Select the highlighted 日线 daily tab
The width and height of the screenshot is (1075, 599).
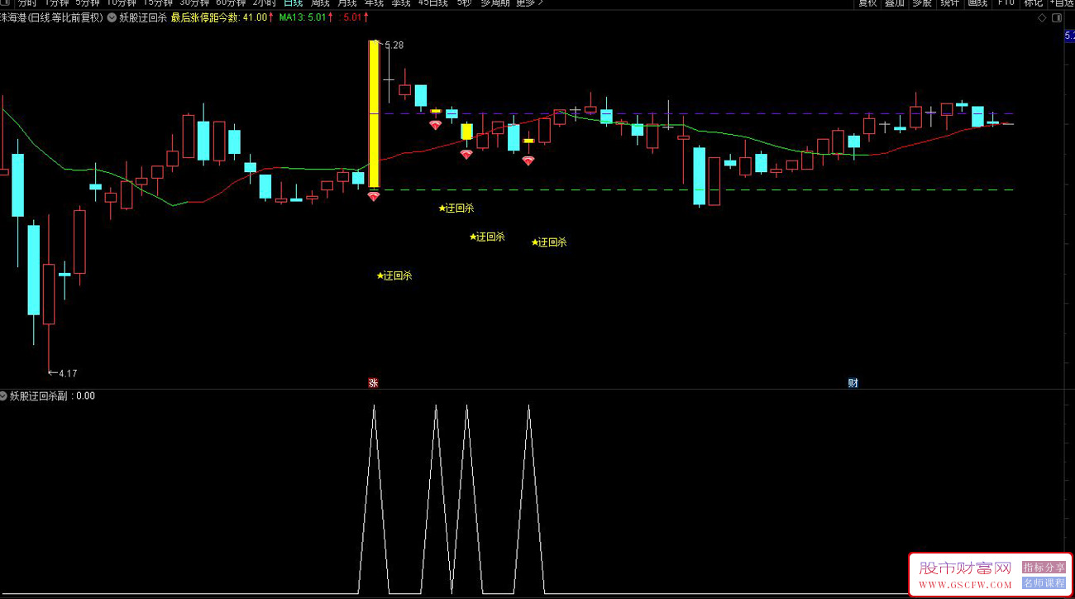point(293,2)
